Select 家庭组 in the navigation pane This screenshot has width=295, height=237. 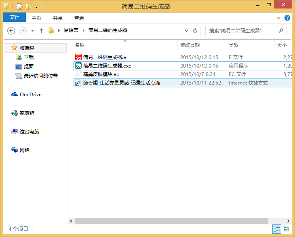tap(27, 113)
